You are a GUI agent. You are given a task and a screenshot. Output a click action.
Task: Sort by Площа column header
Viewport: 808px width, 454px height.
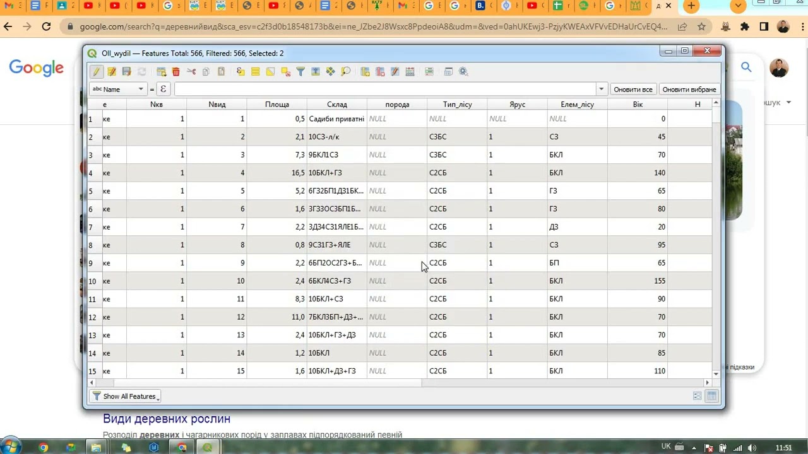(x=276, y=105)
